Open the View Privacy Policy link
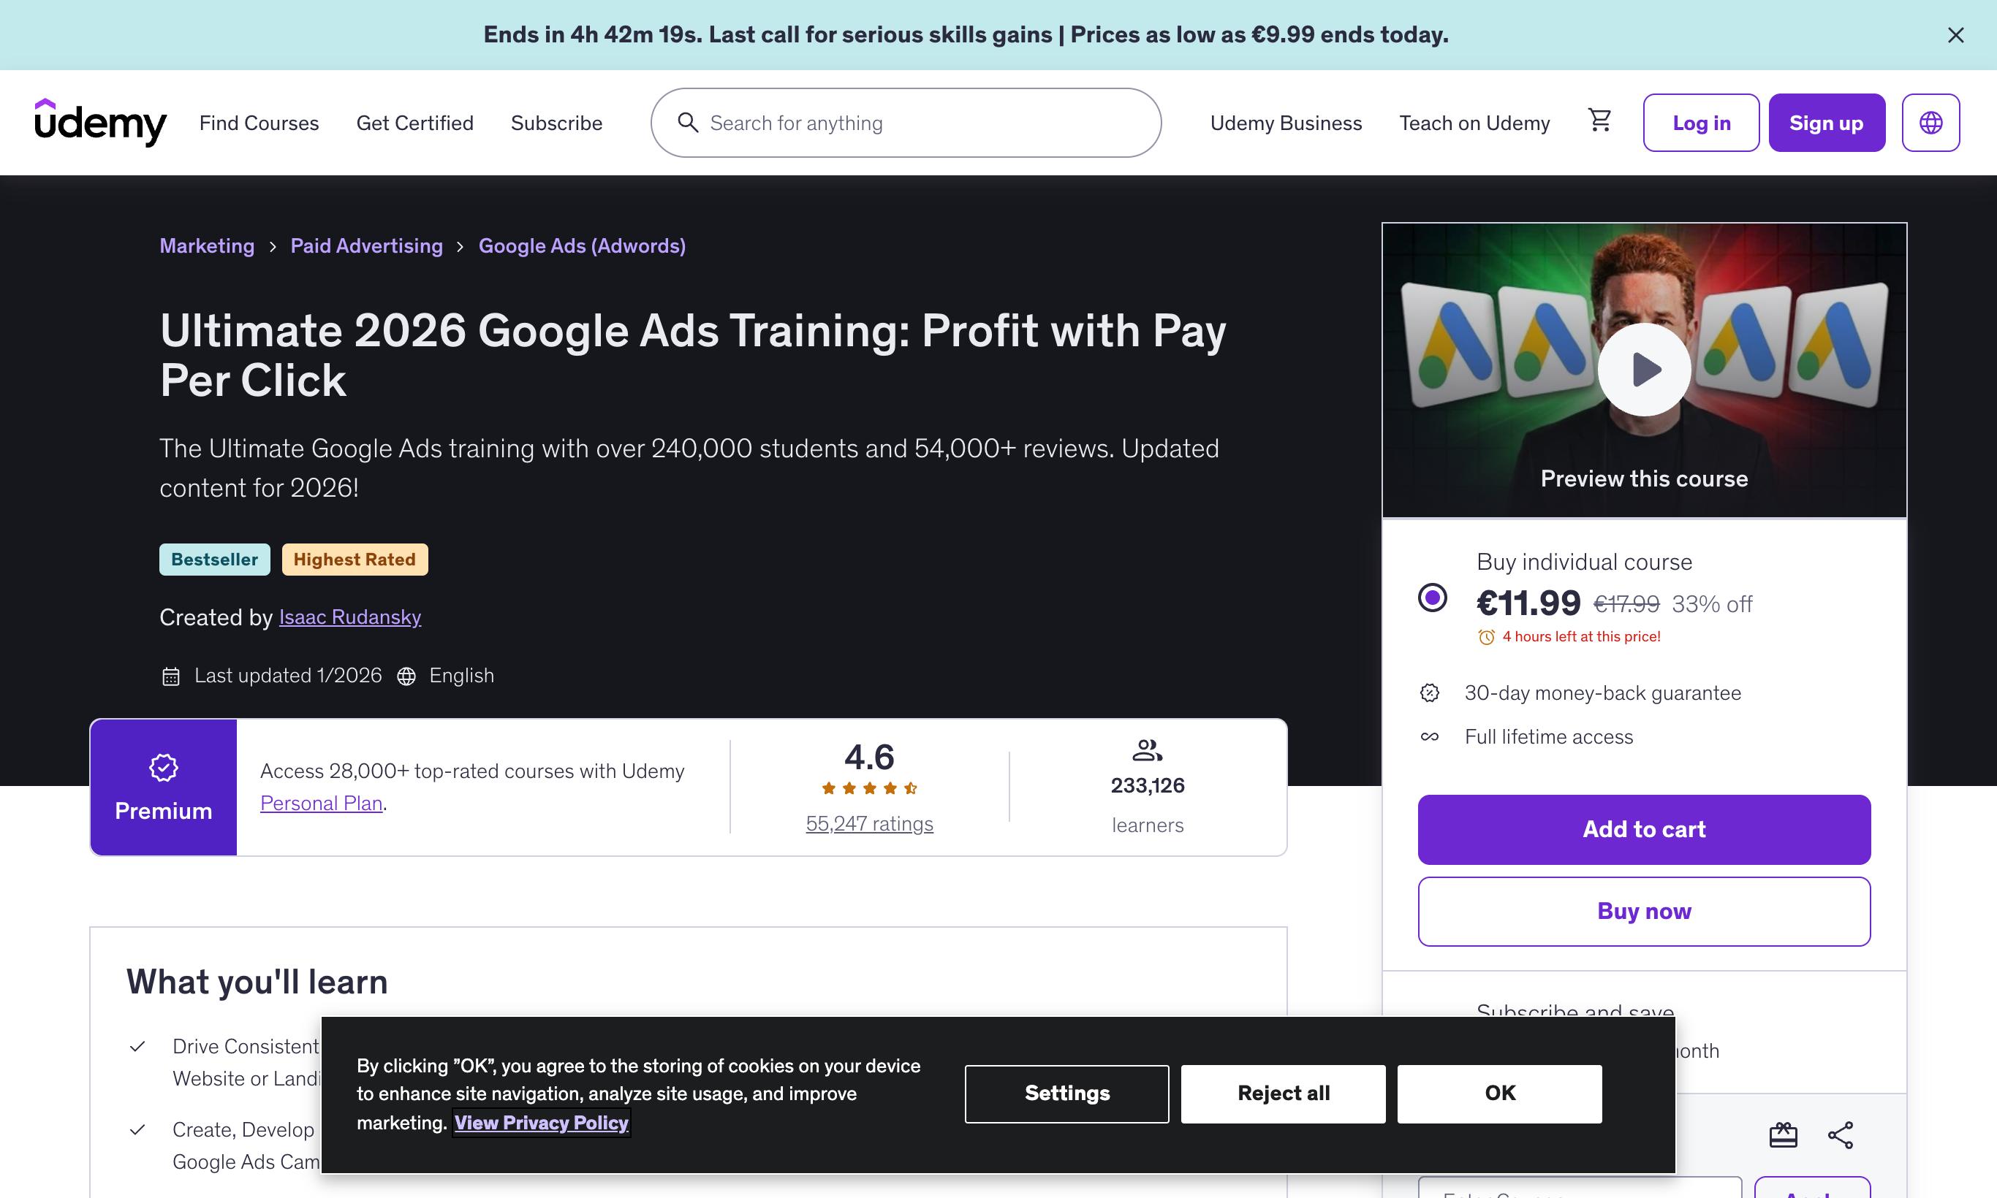The width and height of the screenshot is (1997, 1198). 541,1123
